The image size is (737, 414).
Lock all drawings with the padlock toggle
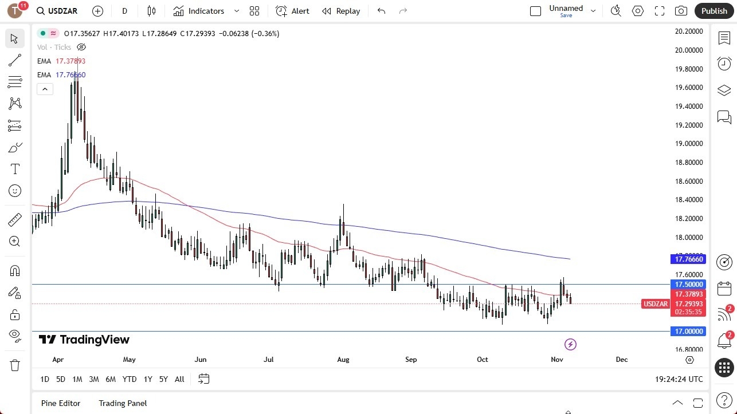tap(14, 314)
